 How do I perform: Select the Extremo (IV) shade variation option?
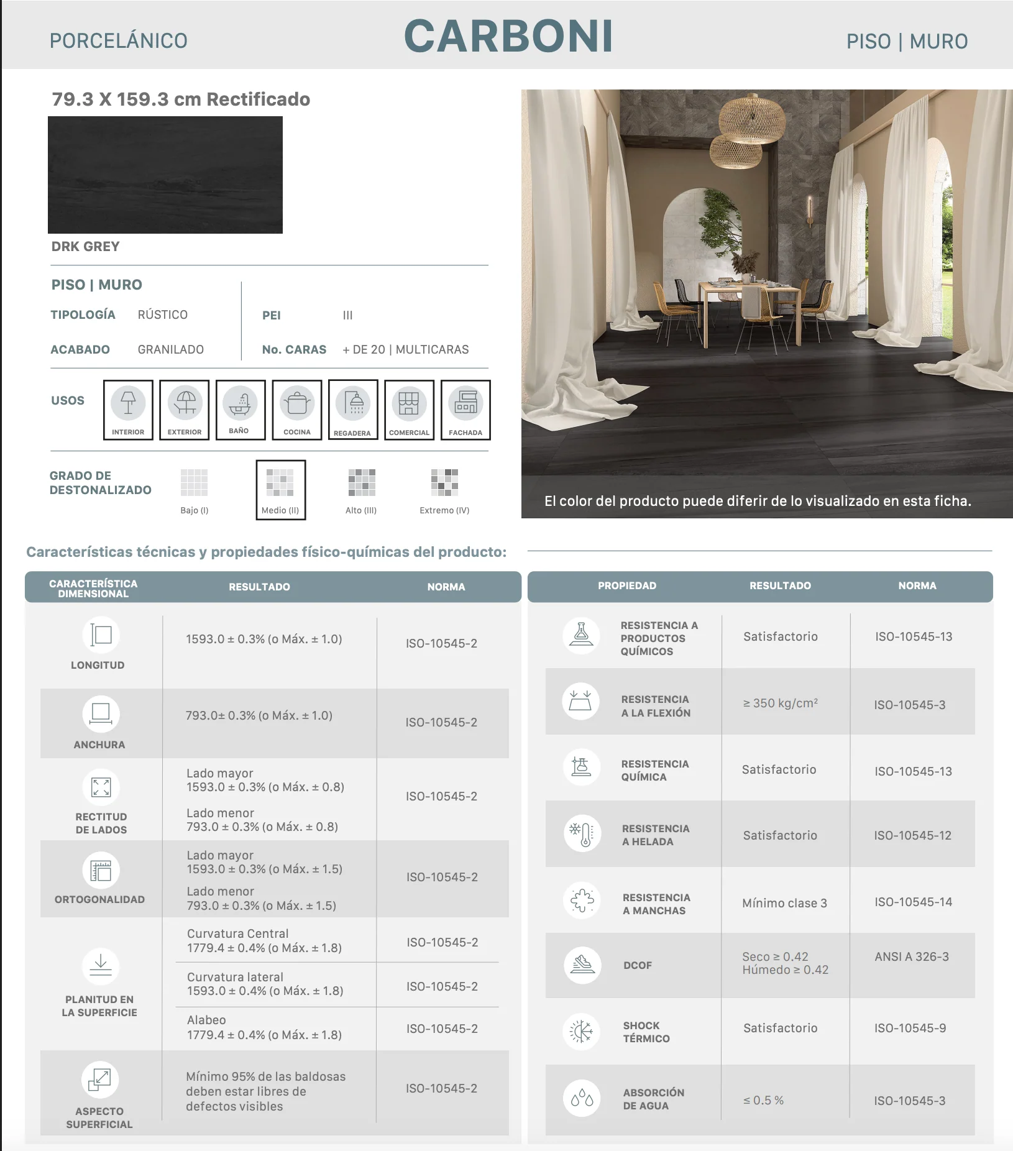pos(444,491)
